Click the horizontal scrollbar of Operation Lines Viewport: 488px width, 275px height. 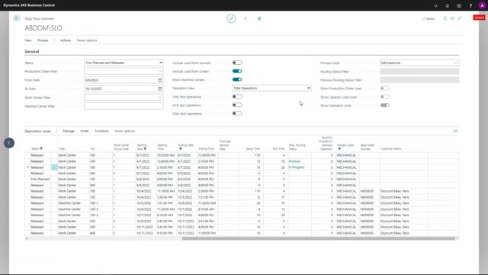(319, 238)
